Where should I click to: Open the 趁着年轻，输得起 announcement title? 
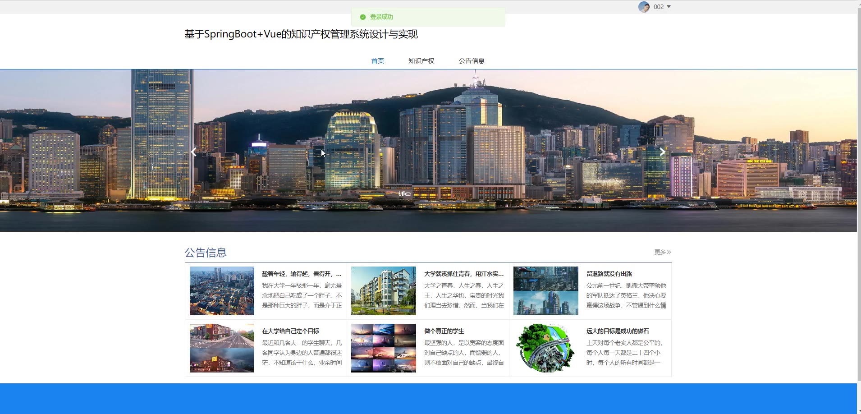coord(302,274)
